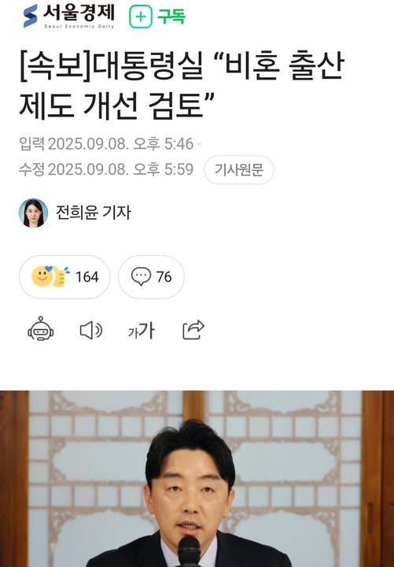Click the green plus icon beside 구독
394x567 pixels.
tap(141, 17)
